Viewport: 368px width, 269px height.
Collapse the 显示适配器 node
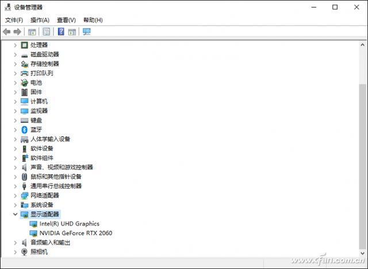16,214
